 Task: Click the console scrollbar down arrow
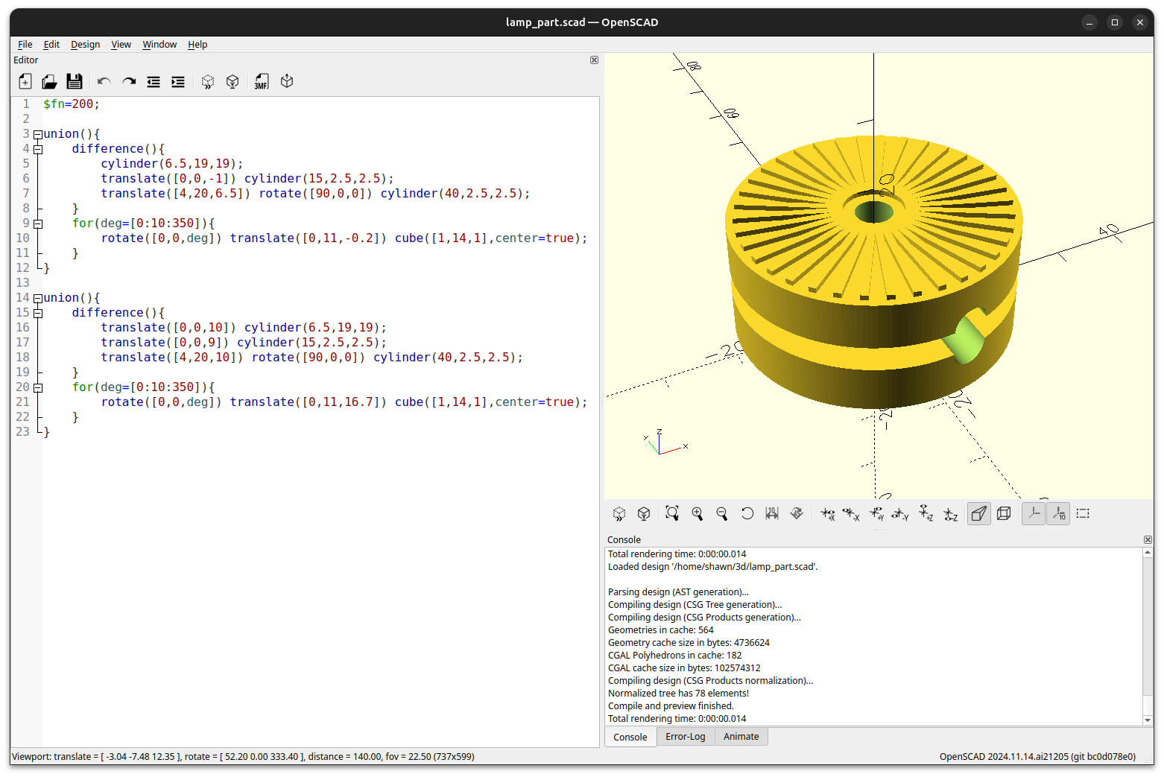pyautogui.click(x=1148, y=720)
